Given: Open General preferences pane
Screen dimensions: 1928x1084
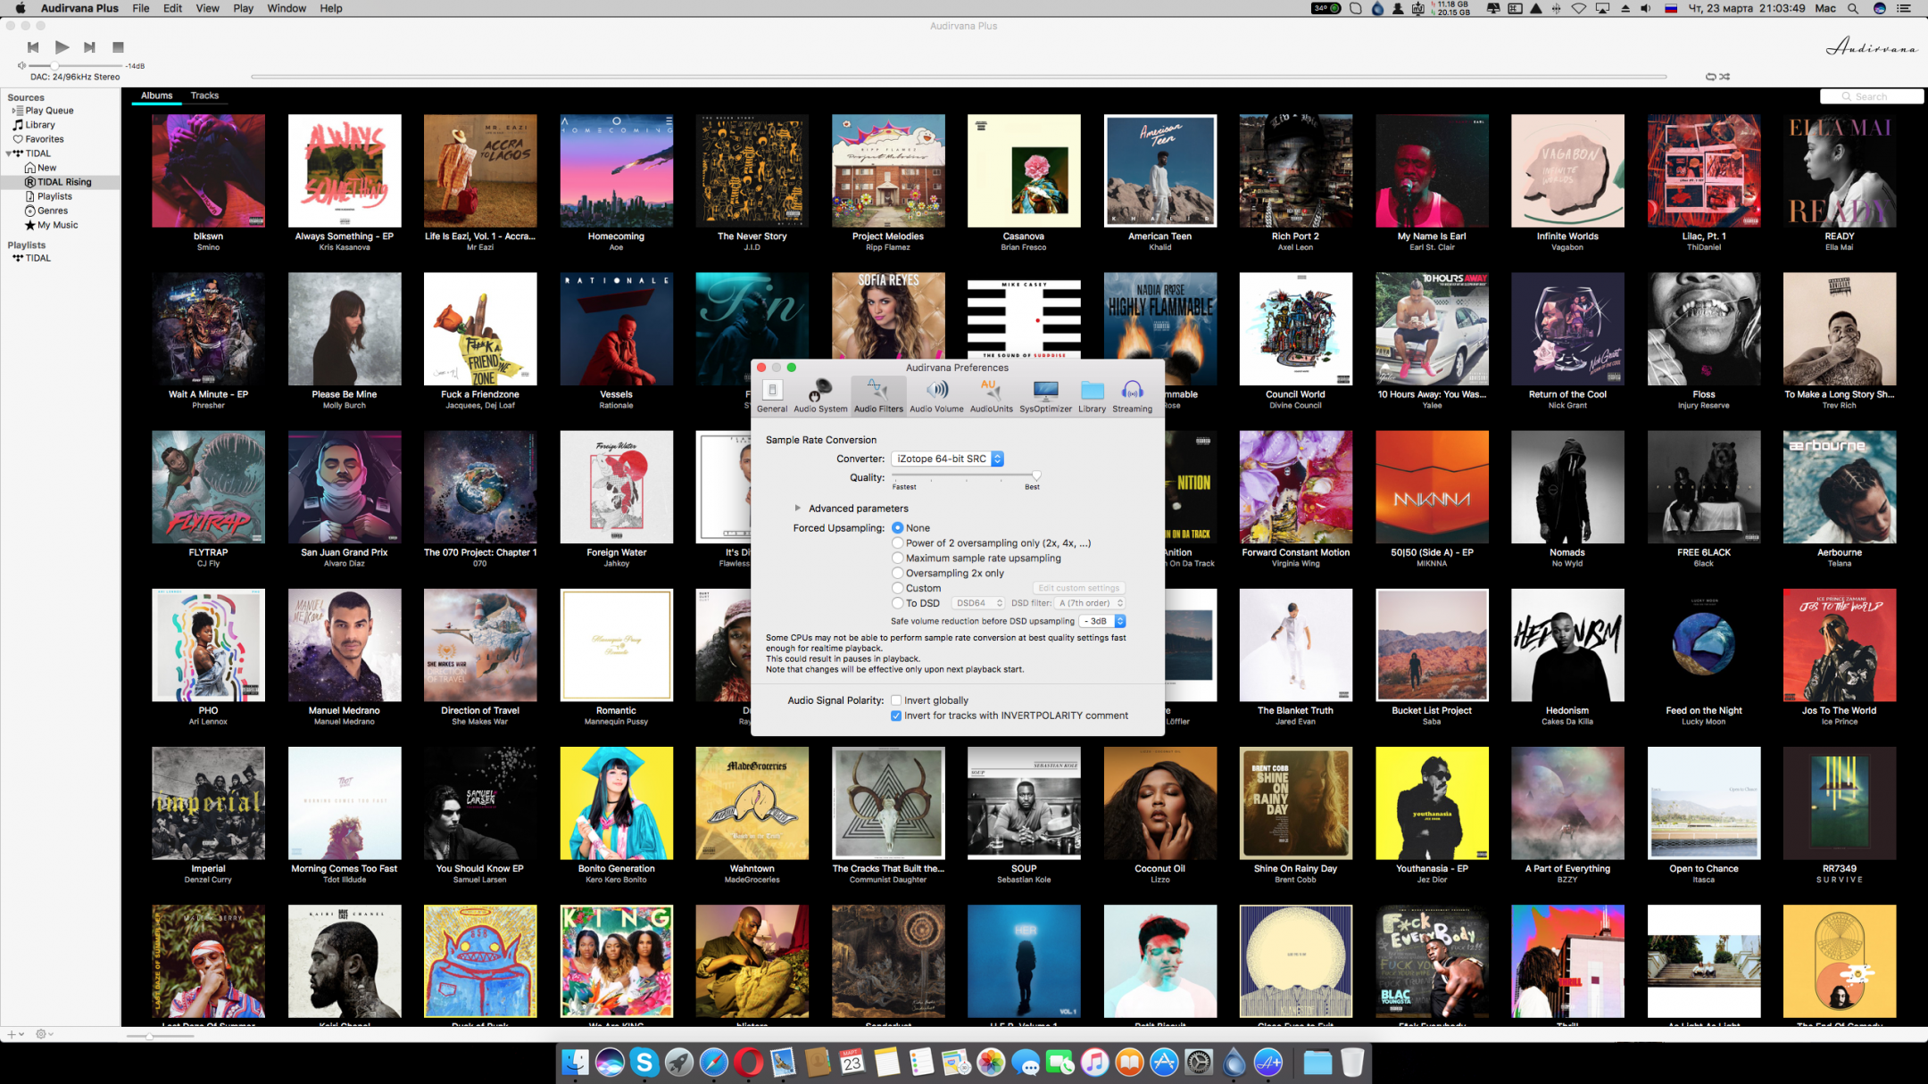Looking at the screenshot, I should [772, 396].
